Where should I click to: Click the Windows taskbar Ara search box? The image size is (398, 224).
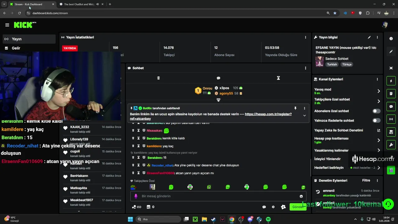(158, 219)
